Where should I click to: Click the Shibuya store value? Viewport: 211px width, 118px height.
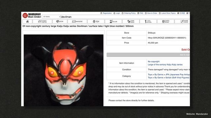[x=152, y=33]
